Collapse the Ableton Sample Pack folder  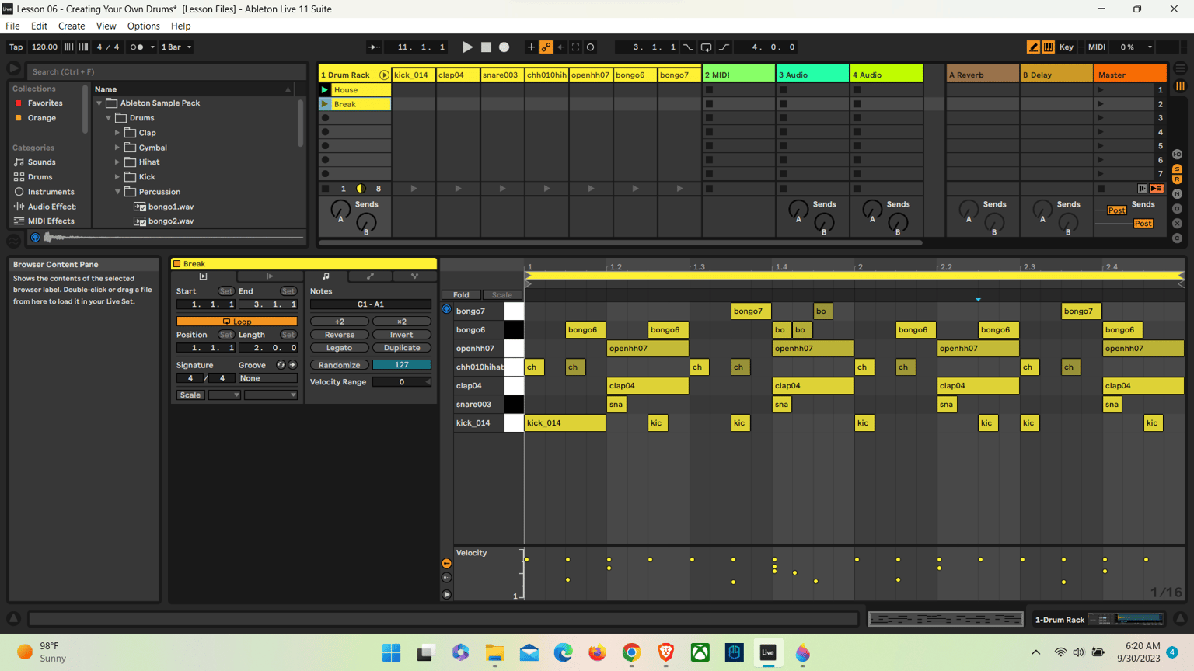tap(99, 103)
